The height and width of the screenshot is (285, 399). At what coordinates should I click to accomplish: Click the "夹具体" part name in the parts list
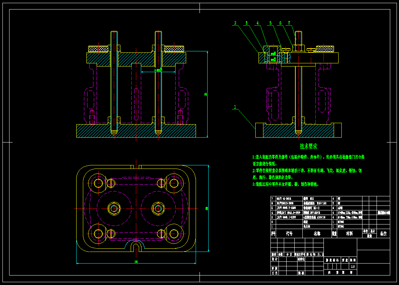point(306,226)
